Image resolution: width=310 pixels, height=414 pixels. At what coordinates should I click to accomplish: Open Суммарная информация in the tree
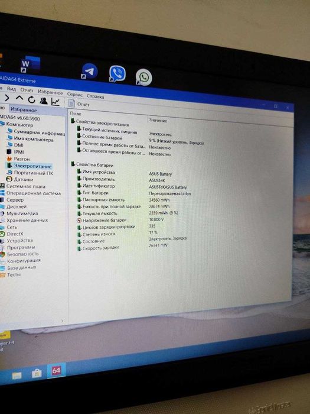[x=37, y=132]
